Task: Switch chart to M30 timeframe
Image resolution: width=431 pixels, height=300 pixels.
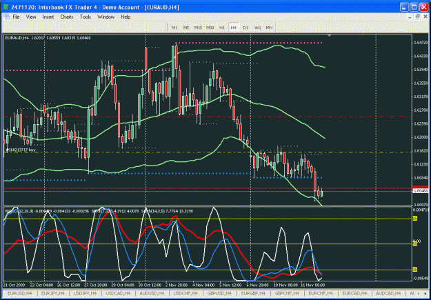Action: pyautogui.click(x=210, y=28)
